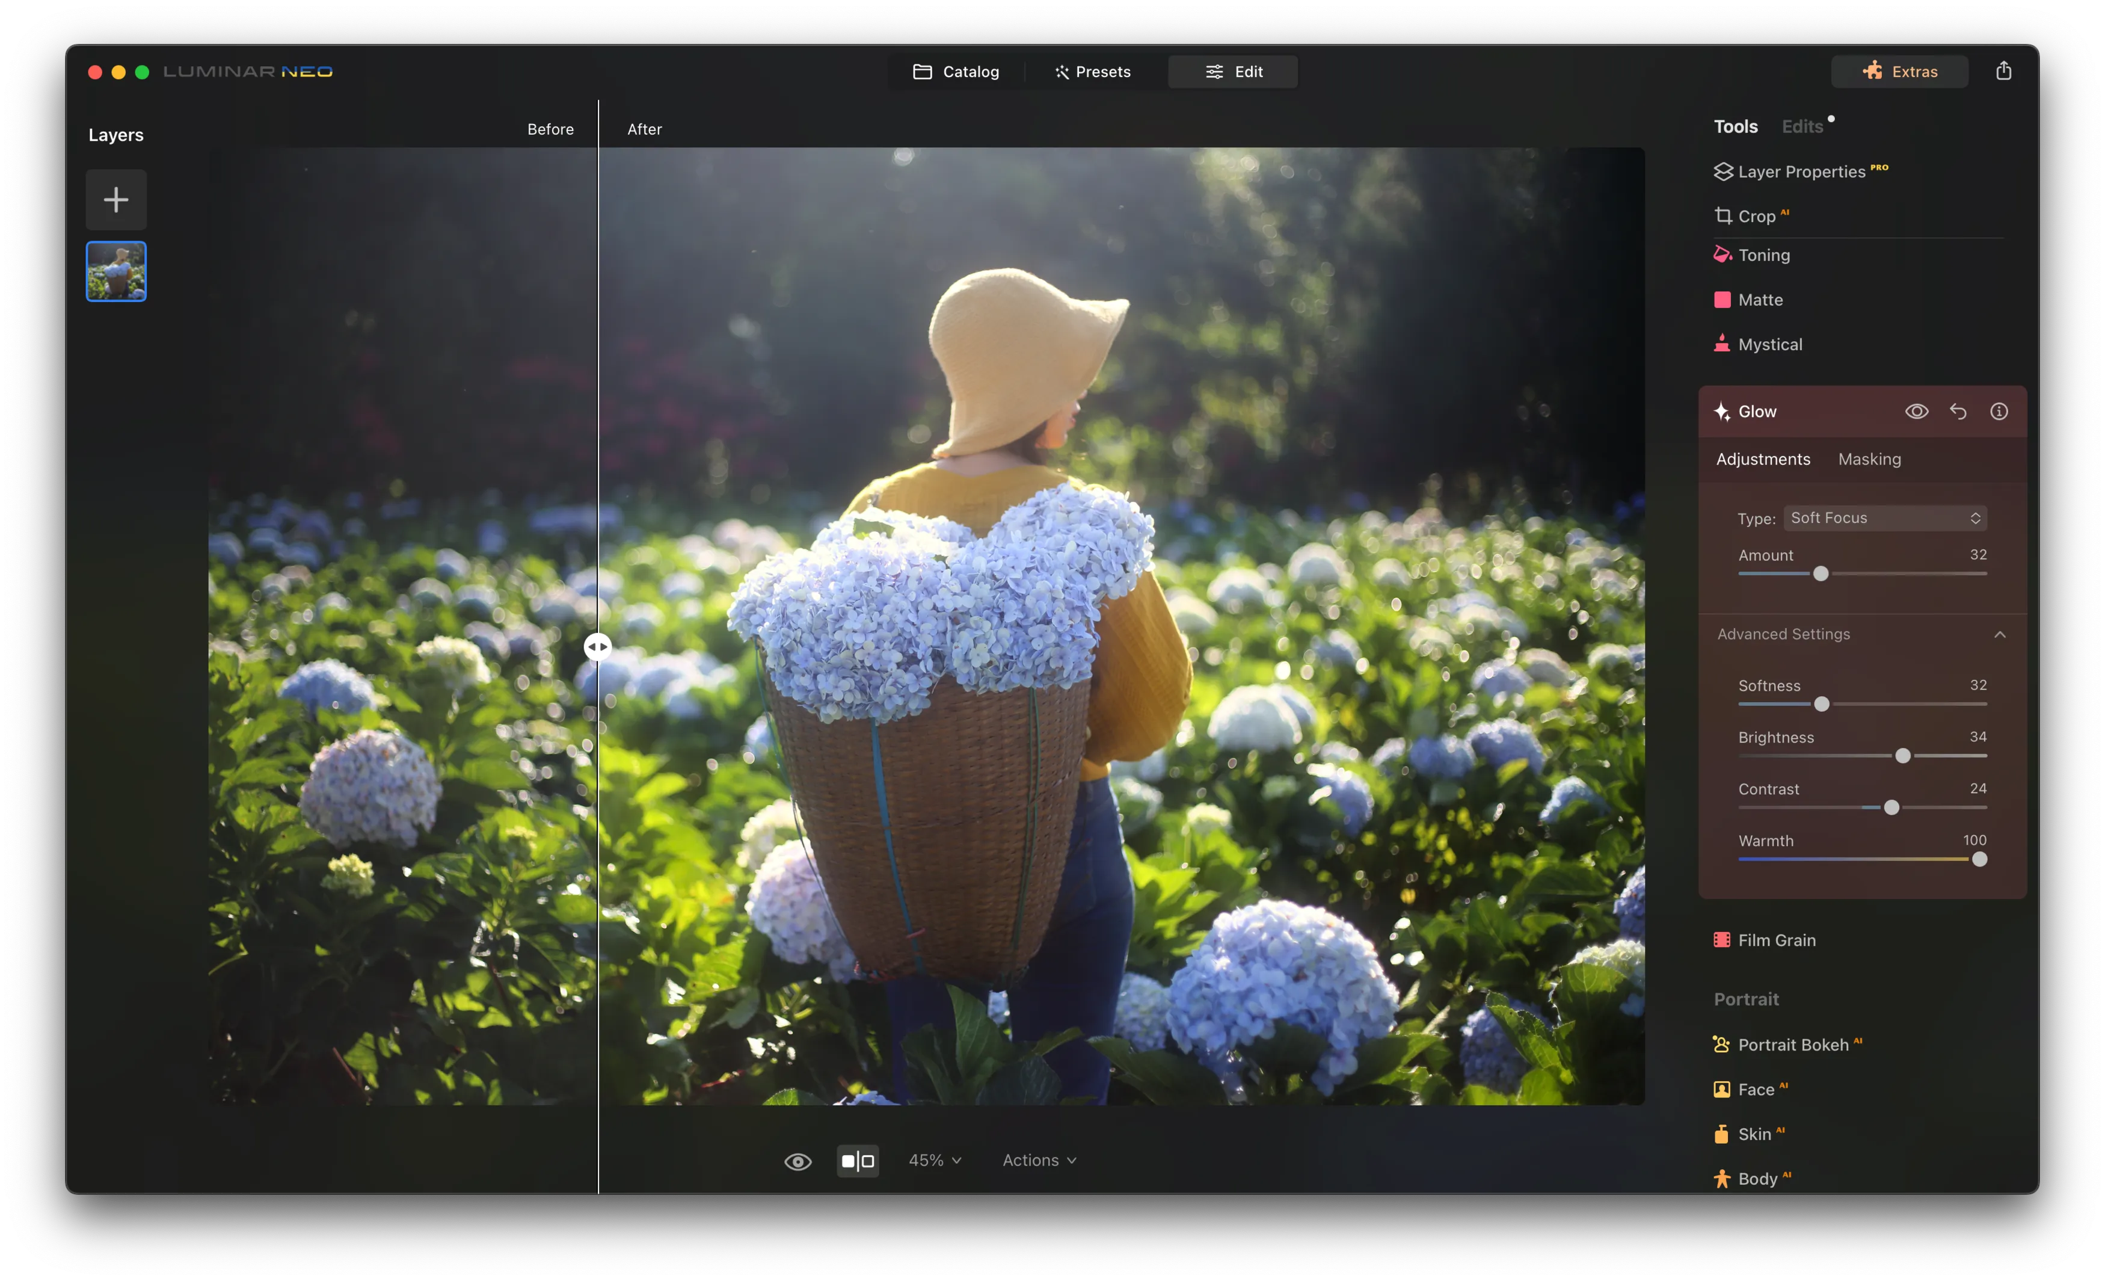Toggle Glow effect visibility eye

click(1916, 412)
